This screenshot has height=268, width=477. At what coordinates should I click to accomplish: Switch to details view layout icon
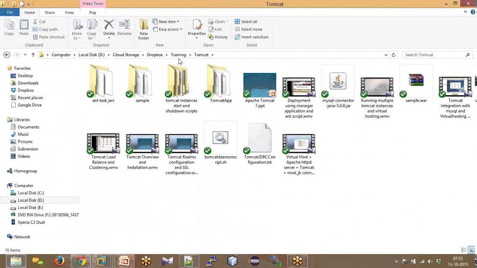click(464, 250)
